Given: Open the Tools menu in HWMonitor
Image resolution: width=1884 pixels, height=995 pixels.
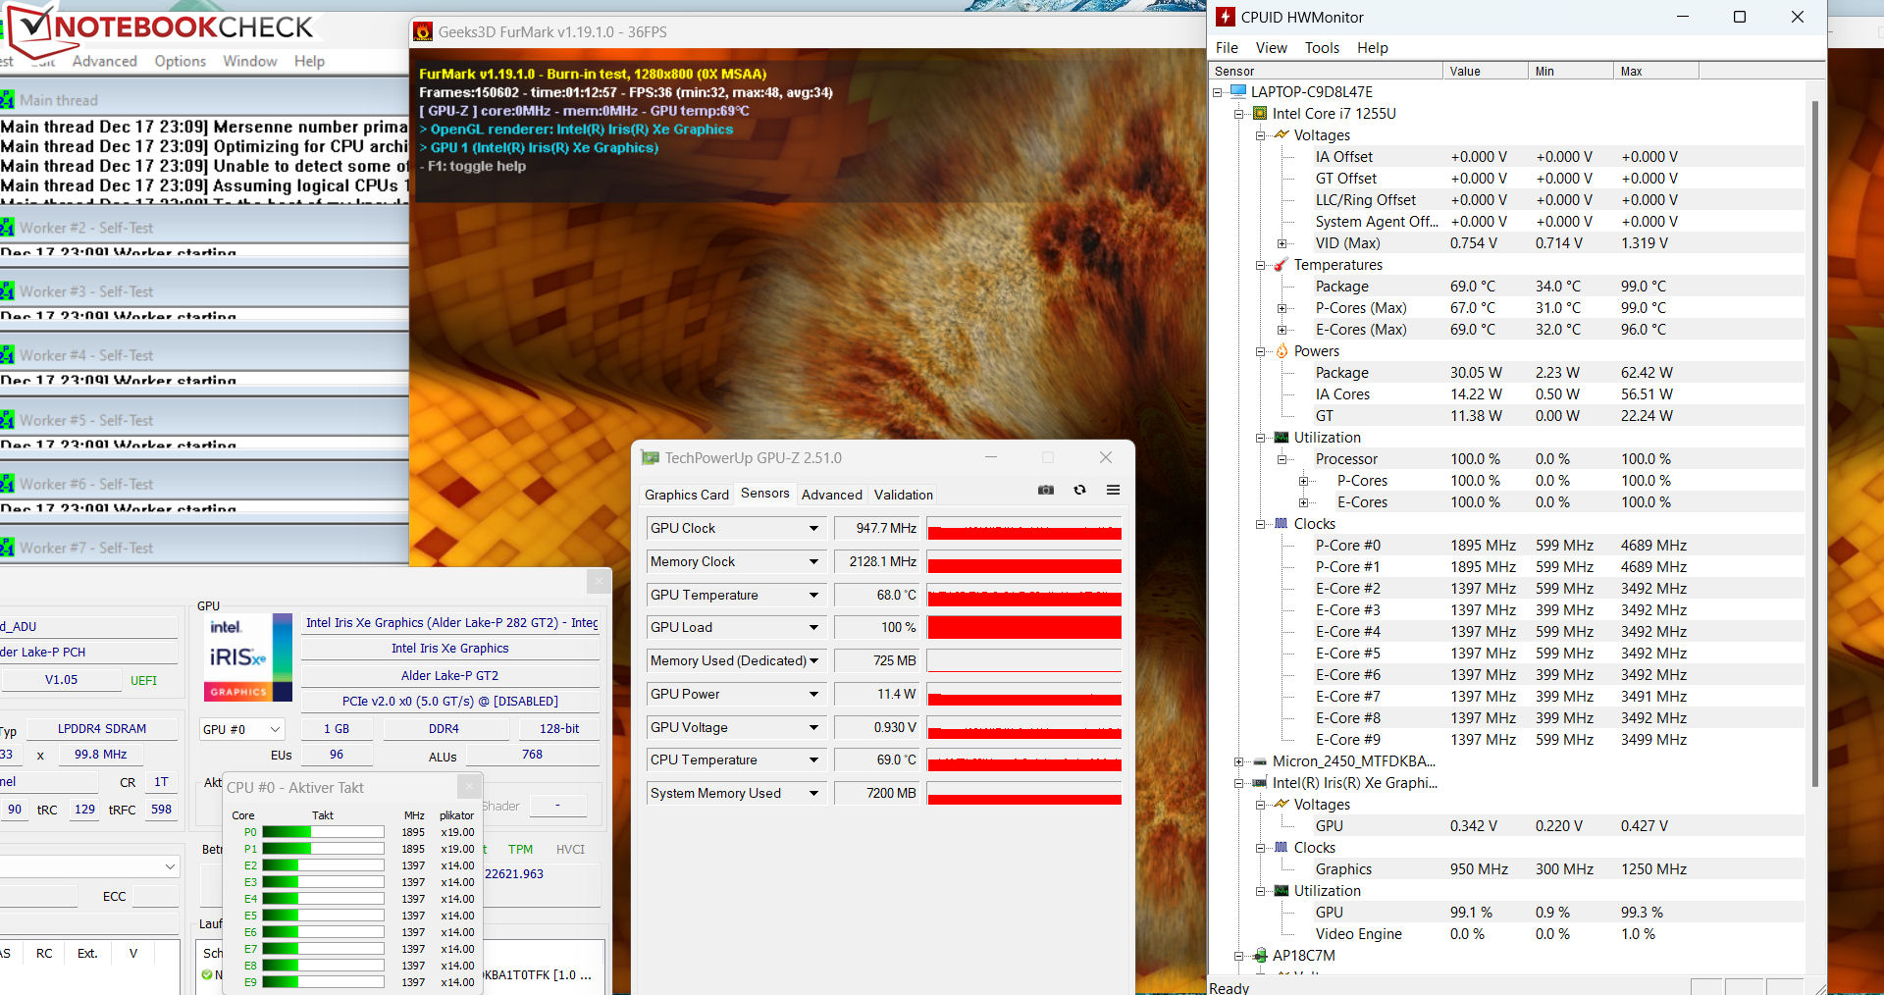Looking at the screenshot, I should pyautogui.click(x=1322, y=48).
